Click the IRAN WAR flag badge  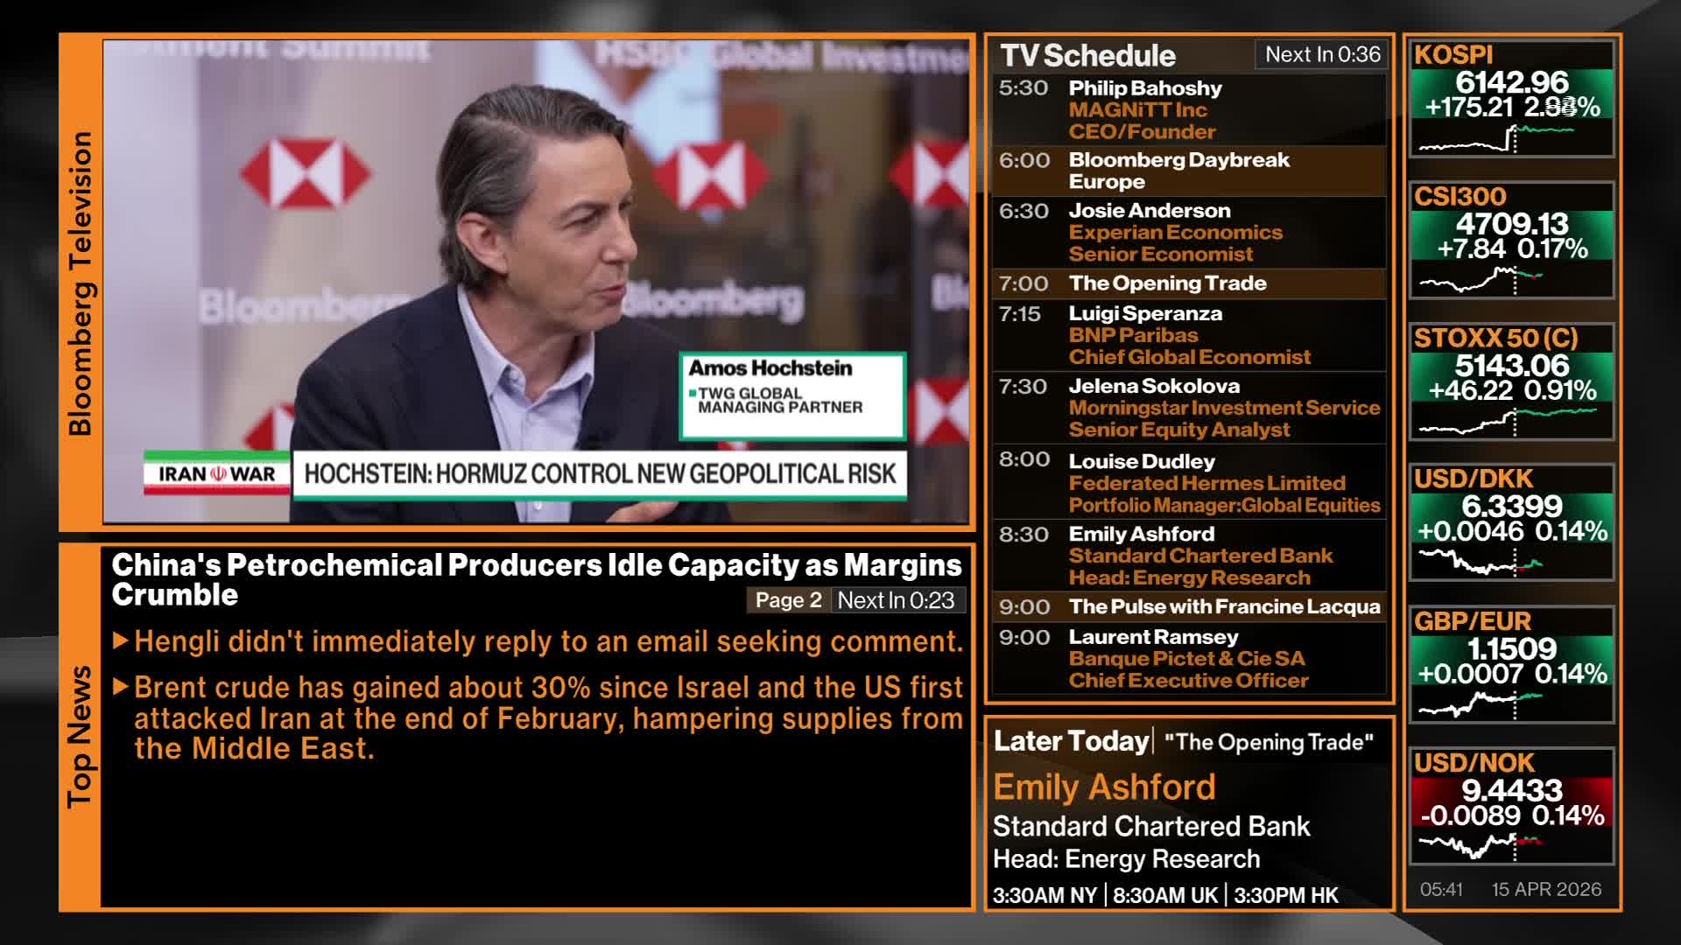click(x=216, y=473)
